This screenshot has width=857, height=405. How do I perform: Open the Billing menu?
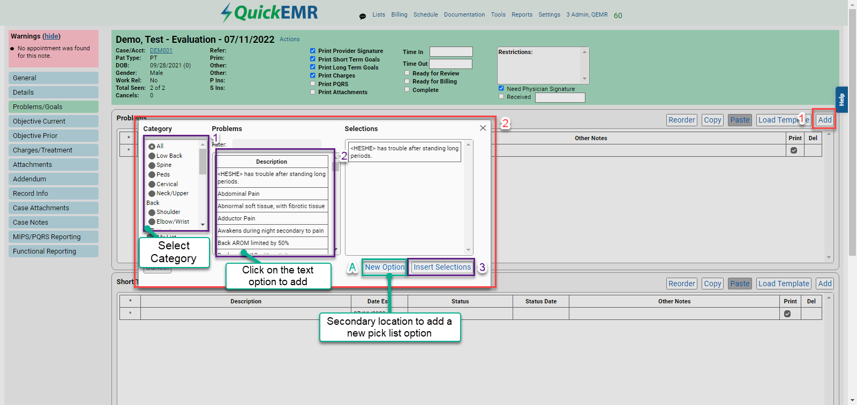click(x=399, y=14)
